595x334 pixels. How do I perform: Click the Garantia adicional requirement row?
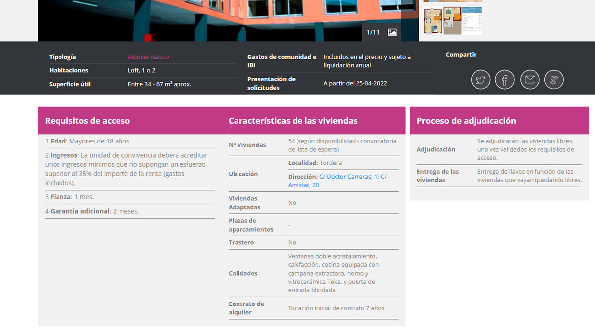[92, 211]
